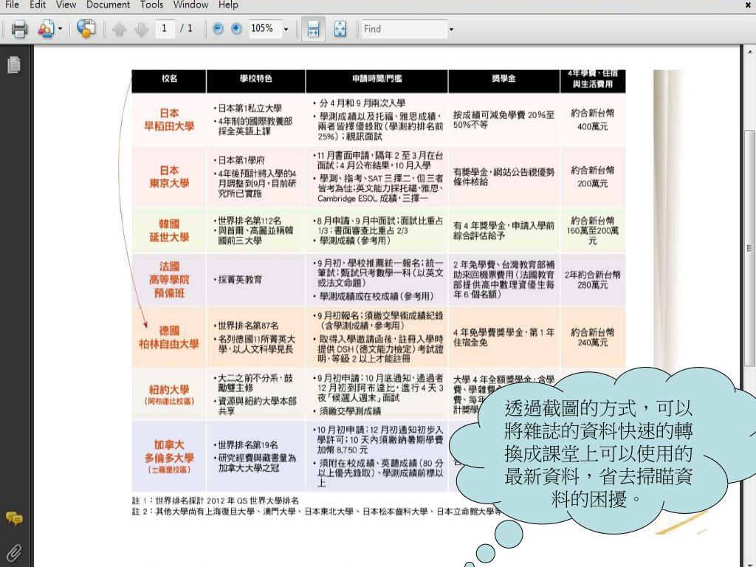The image size is (756, 567).
Task: Toggle fit-width scrolling mode
Action: 313,29
